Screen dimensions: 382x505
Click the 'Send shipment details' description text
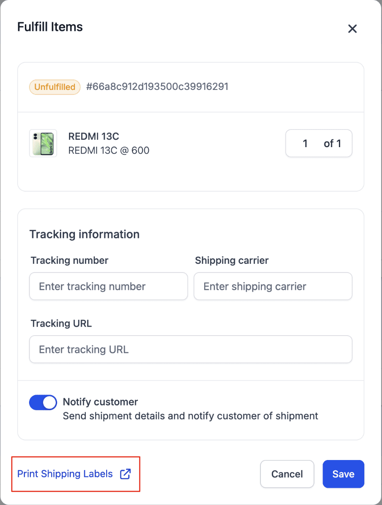(190, 416)
